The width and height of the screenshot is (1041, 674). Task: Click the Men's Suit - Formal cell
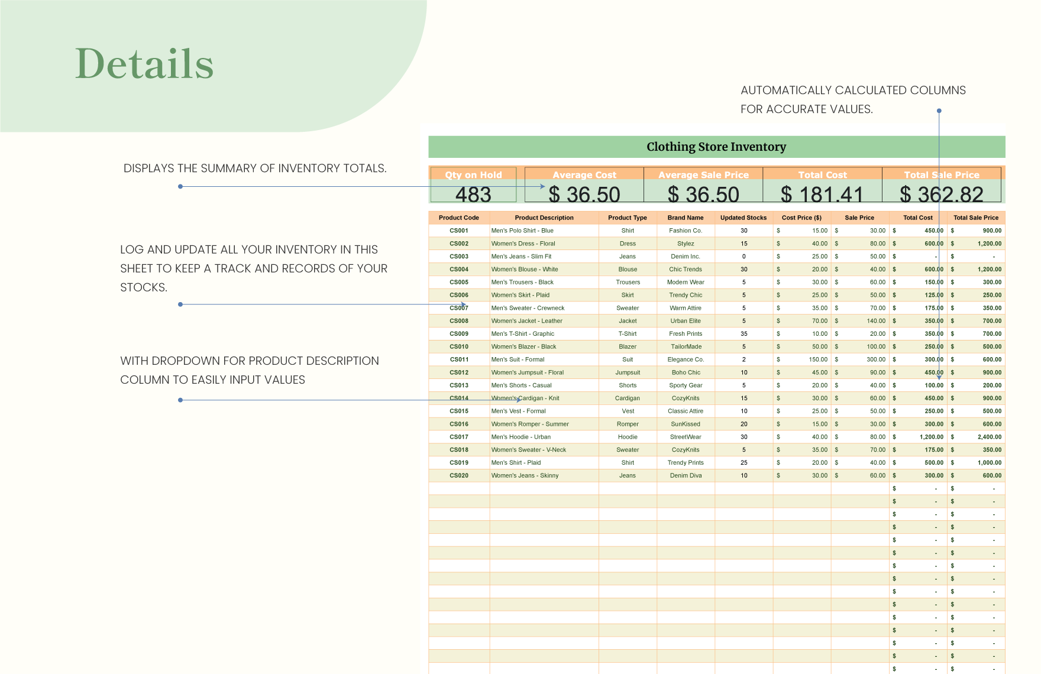pos(544,359)
